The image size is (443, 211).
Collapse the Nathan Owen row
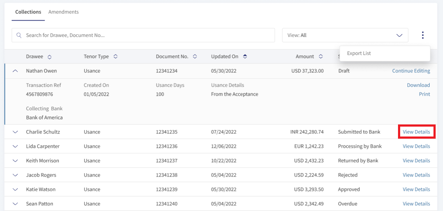[x=16, y=71]
